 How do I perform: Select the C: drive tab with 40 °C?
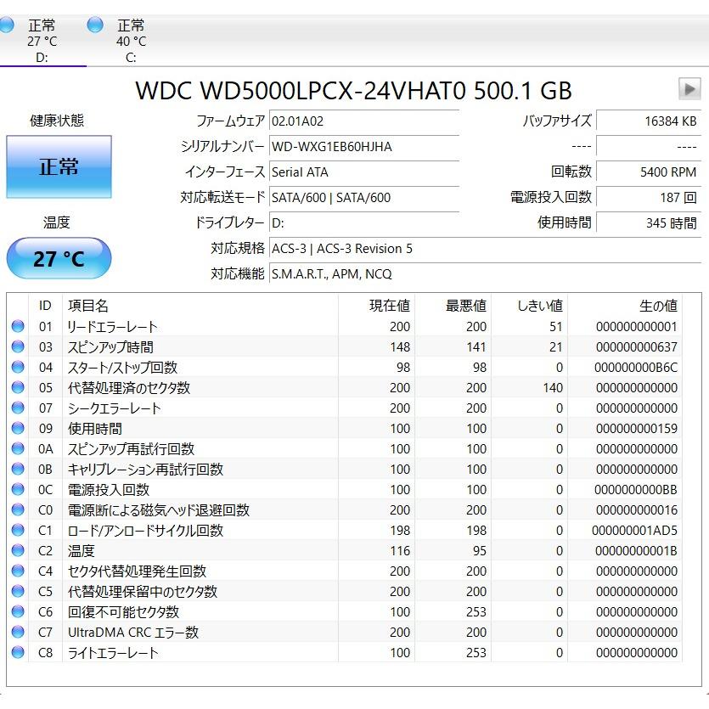tap(130, 41)
